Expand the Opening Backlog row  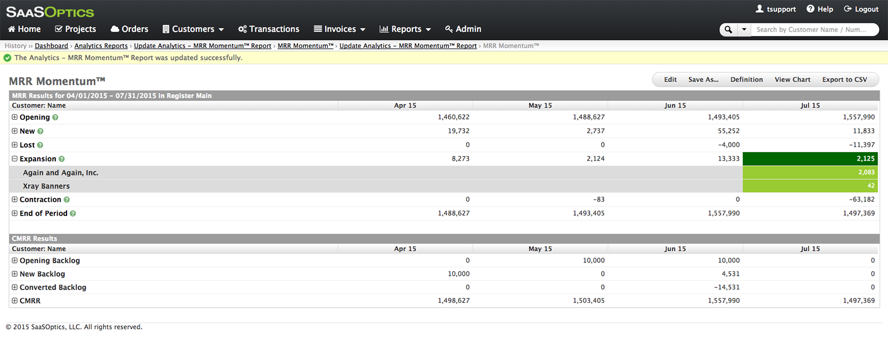[x=14, y=260]
